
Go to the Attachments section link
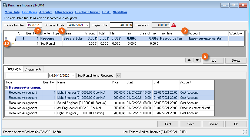64,12
